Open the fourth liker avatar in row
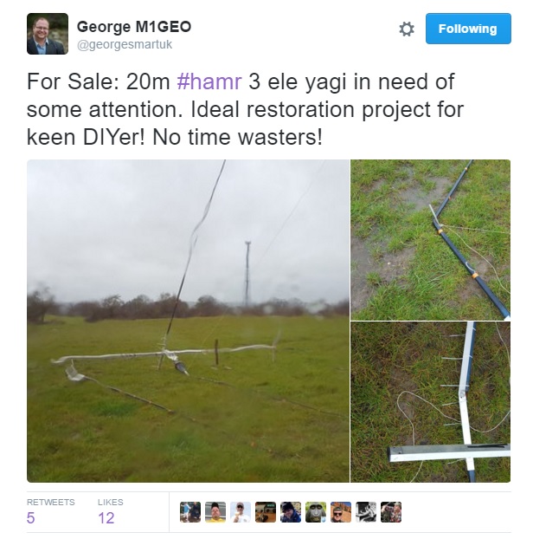This screenshot has height=539, width=533. (266, 512)
